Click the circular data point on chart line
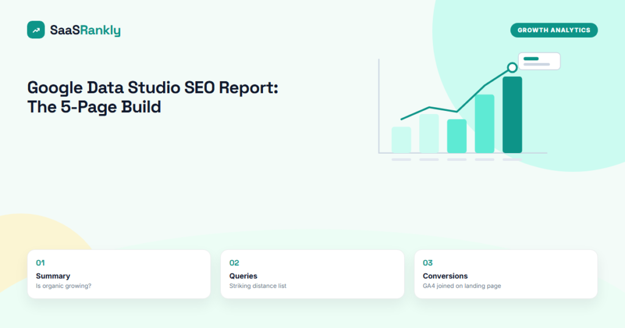Image resolution: width=625 pixels, height=328 pixels. pyautogui.click(x=512, y=67)
